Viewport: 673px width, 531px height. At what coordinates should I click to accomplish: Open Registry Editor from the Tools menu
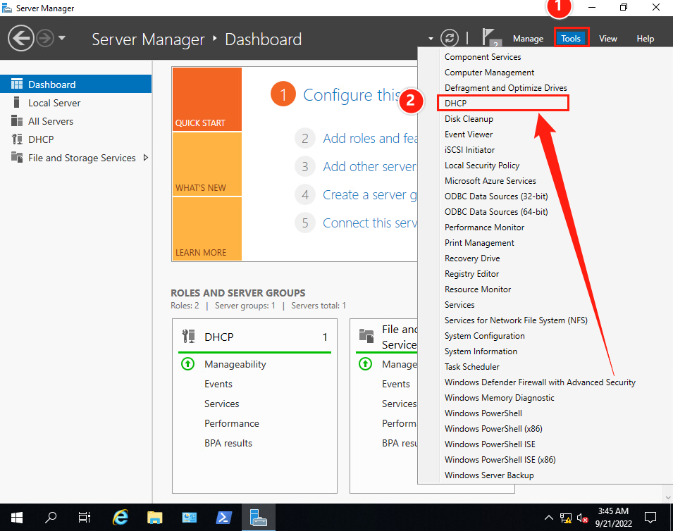(471, 274)
